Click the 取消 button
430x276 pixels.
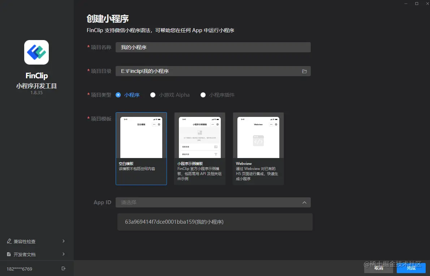pyautogui.click(x=378, y=268)
